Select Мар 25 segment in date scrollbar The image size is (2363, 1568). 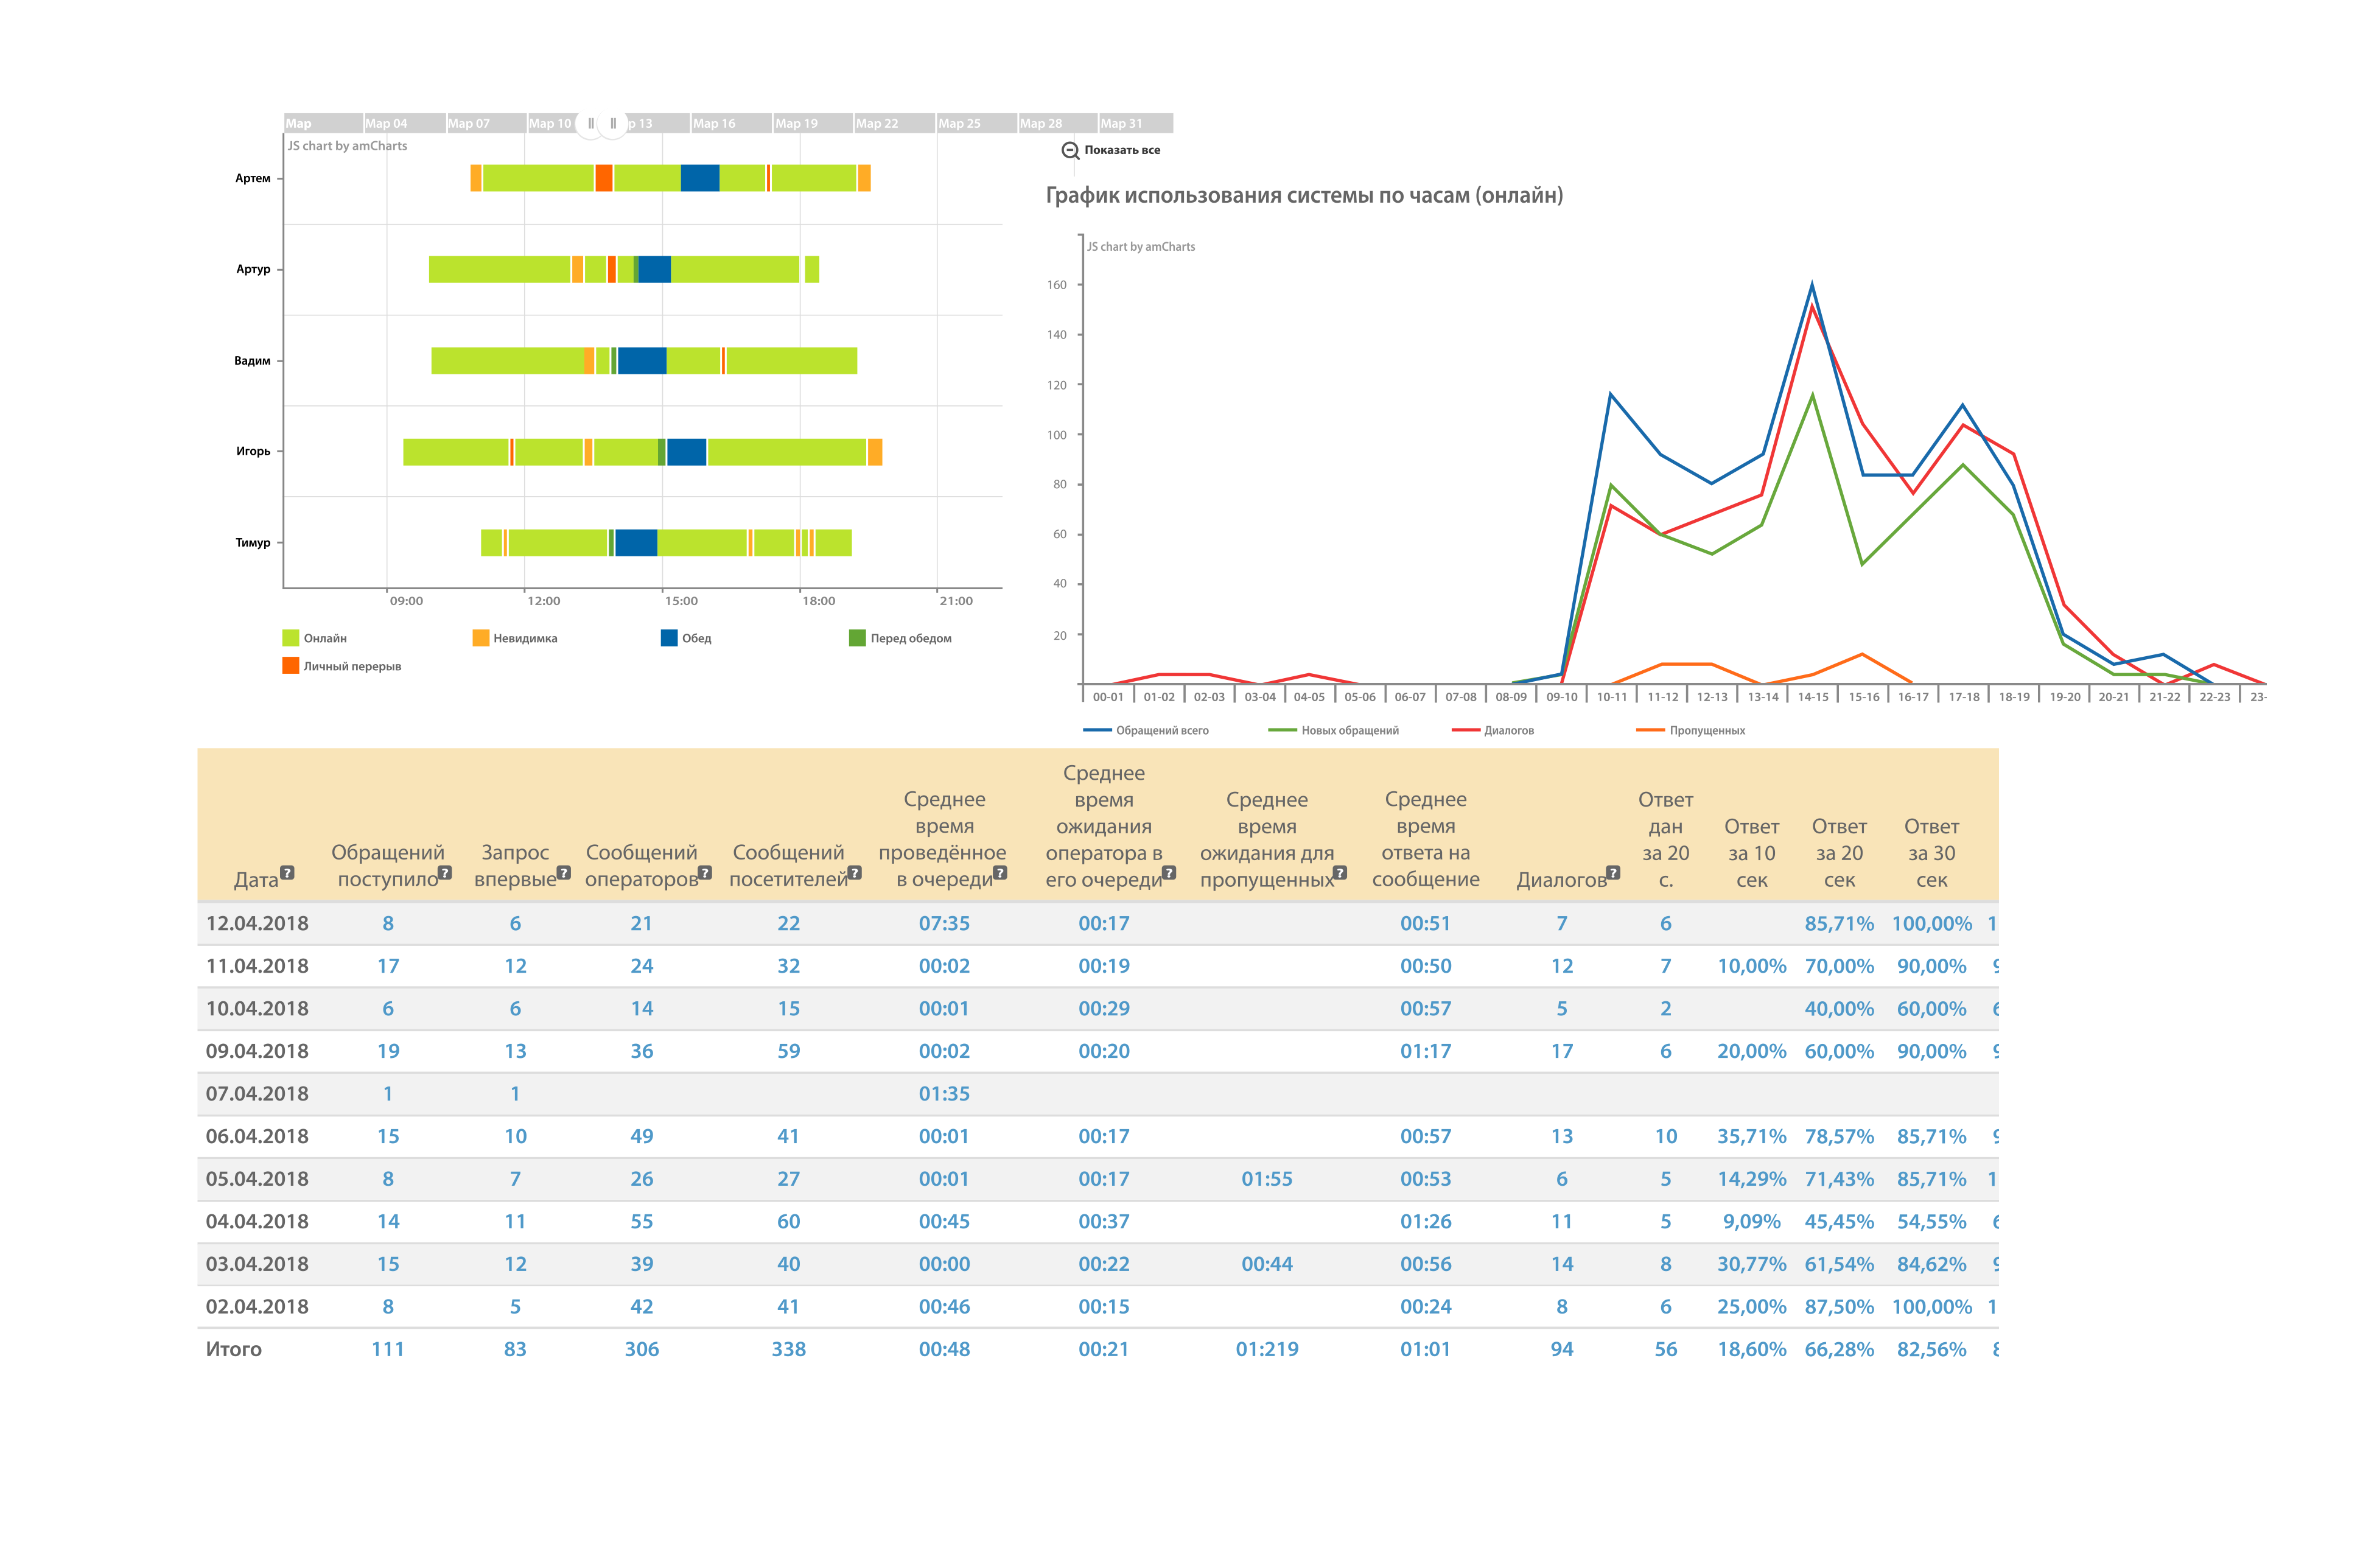coord(975,123)
